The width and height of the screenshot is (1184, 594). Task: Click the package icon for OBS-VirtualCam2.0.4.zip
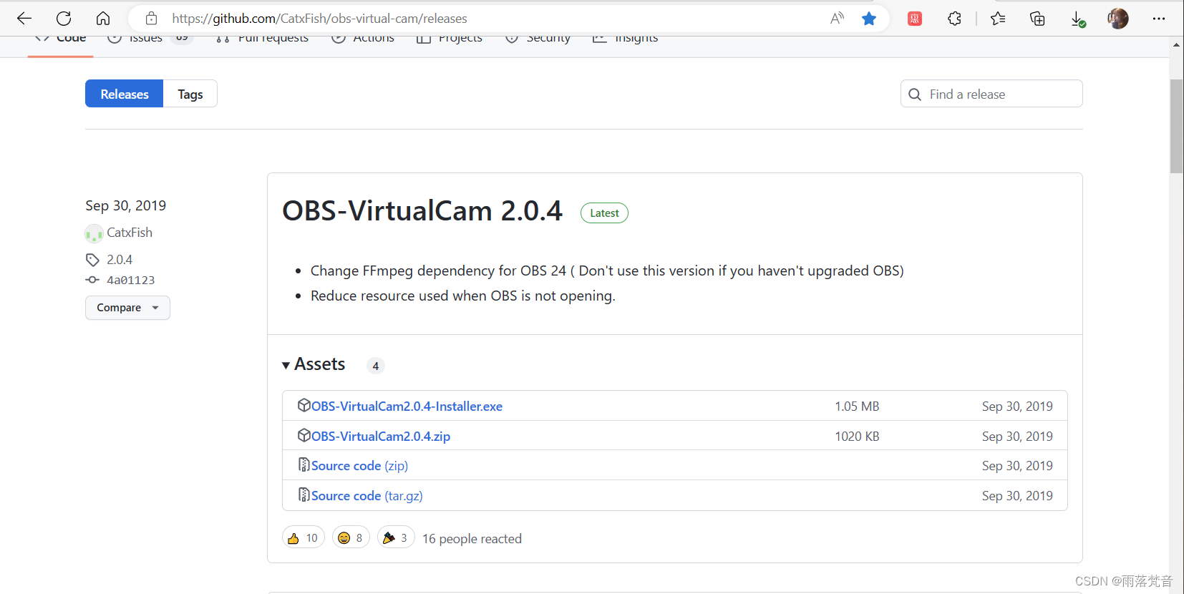[x=304, y=435]
